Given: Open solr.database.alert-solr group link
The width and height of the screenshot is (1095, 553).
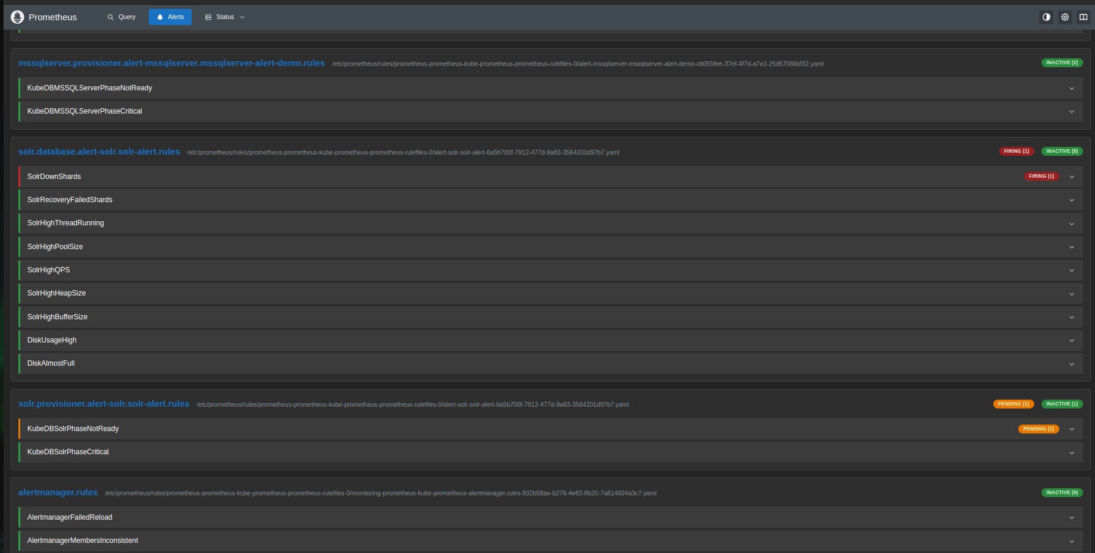Looking at the screenshot, I should (x=99, y=152).
